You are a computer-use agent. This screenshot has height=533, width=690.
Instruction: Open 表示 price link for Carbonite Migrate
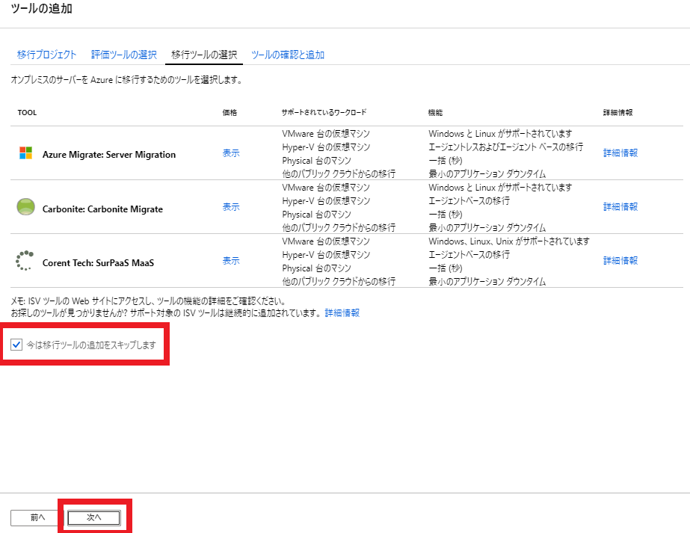[x=231, y=207]
